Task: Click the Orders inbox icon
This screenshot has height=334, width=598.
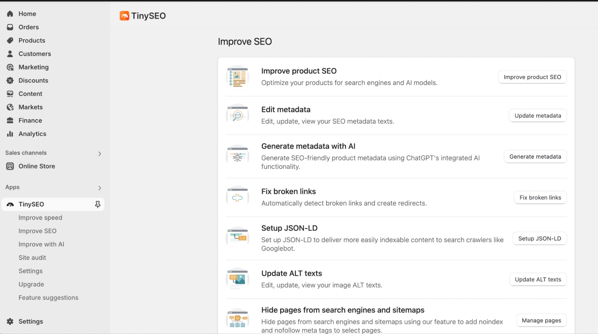Action: (10, 27)
